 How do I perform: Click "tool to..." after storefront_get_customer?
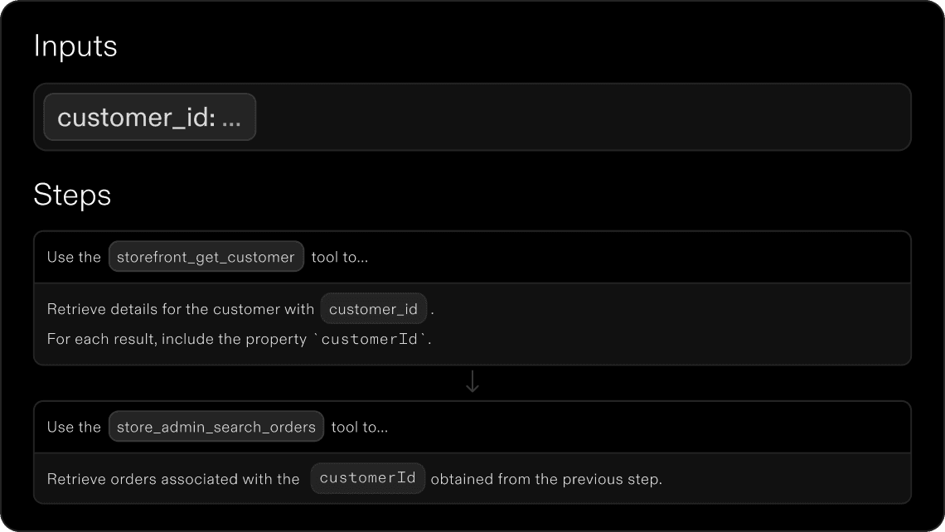coord(340,257)
